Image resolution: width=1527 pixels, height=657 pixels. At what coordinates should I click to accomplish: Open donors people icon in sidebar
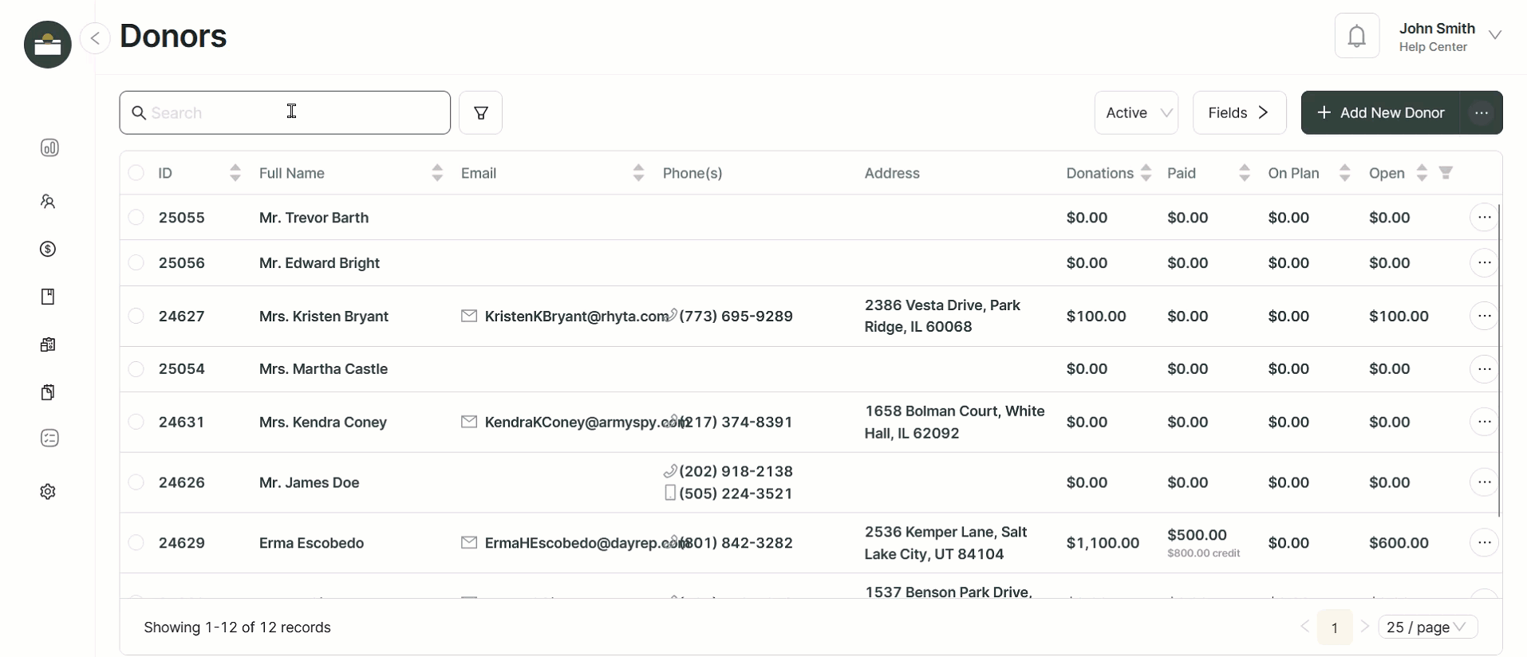click(48, 202)
